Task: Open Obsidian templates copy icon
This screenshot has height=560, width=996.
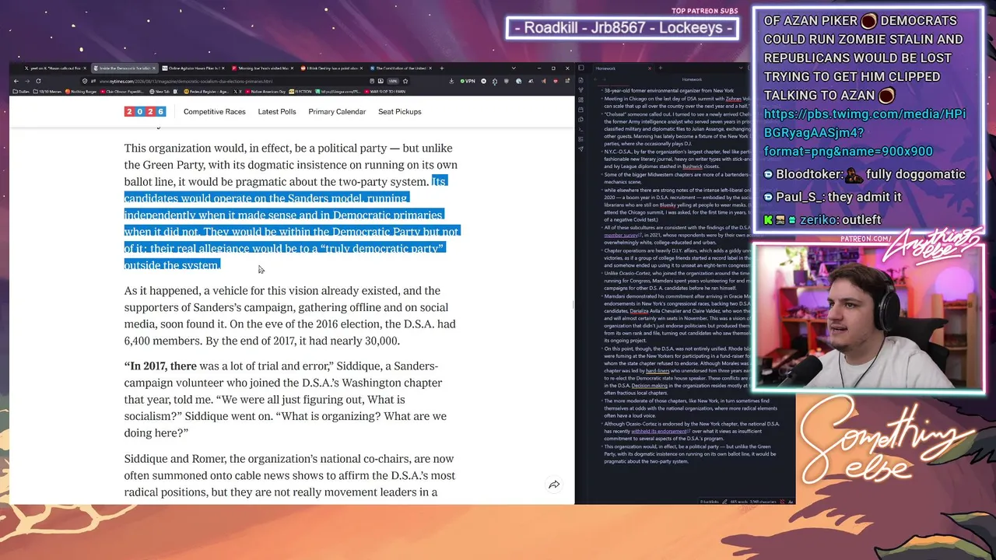Action: tap(580, 120)
